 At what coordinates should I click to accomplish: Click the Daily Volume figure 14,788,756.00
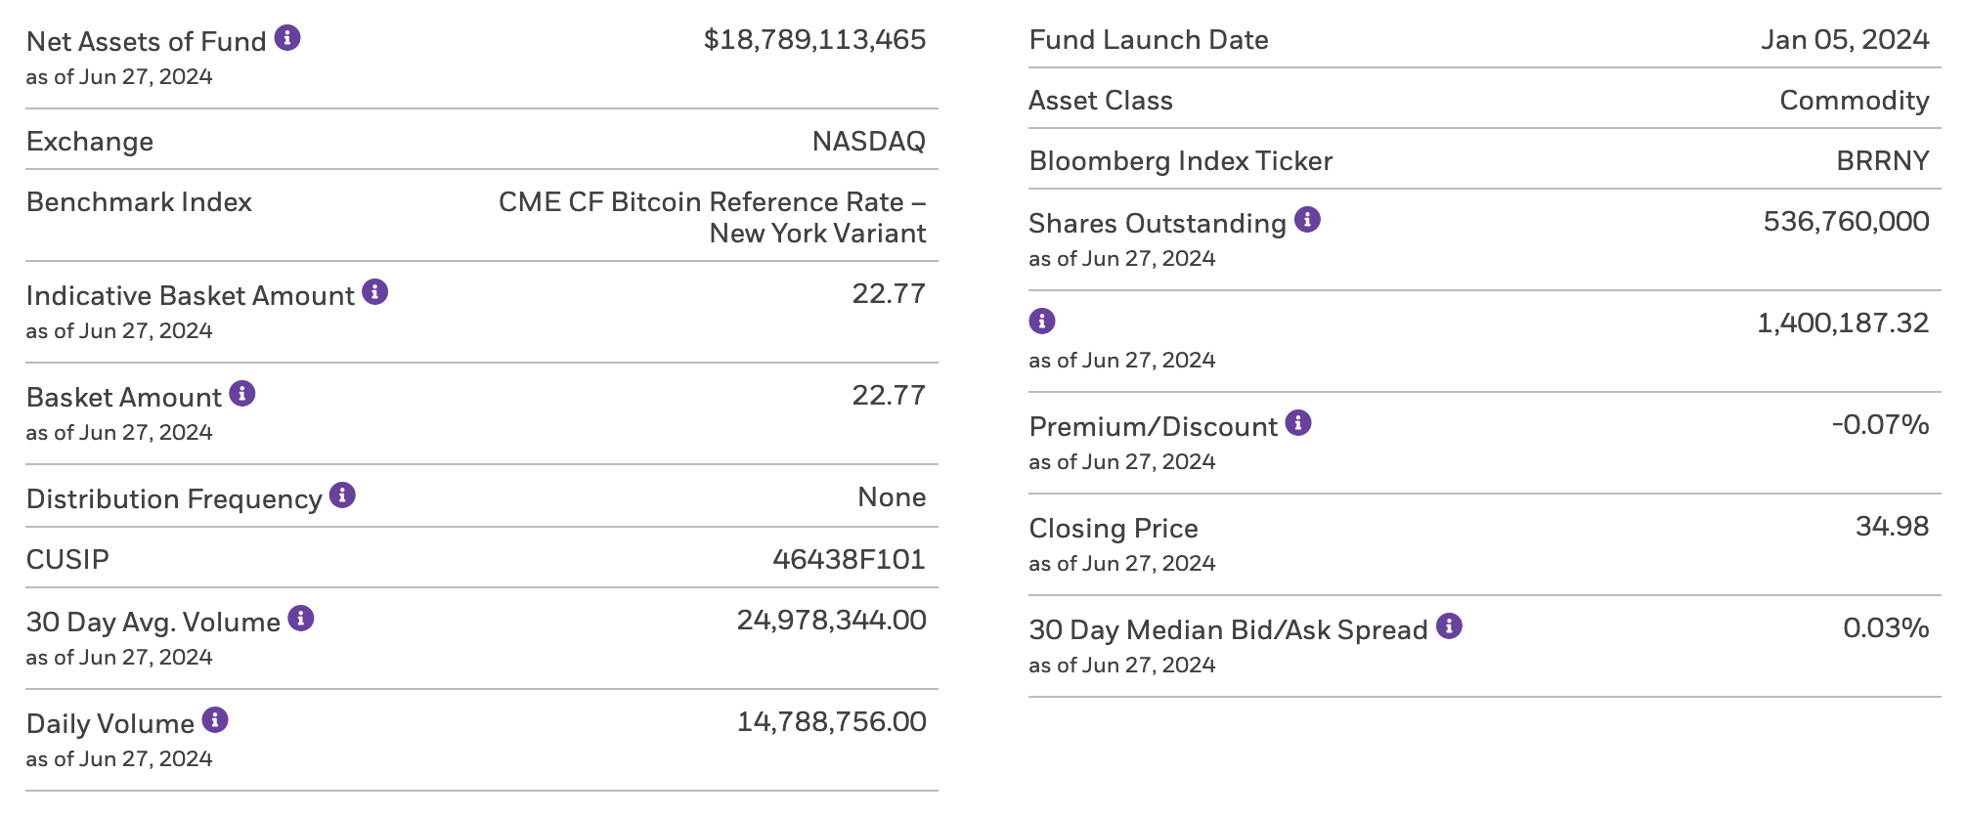click(831, 722)
